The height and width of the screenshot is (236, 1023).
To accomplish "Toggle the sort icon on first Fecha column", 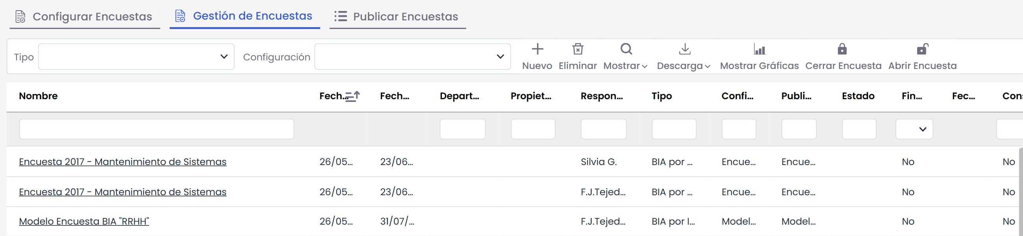I will click(352, 96).
